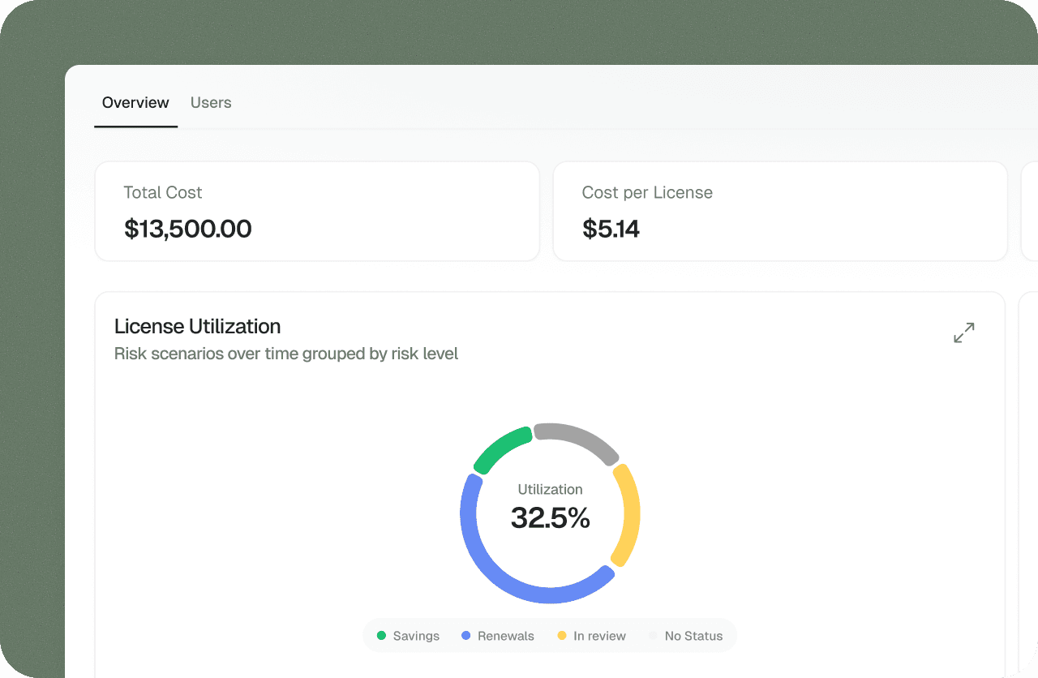Click the risk scenarios subtitle text

(286, 354)
